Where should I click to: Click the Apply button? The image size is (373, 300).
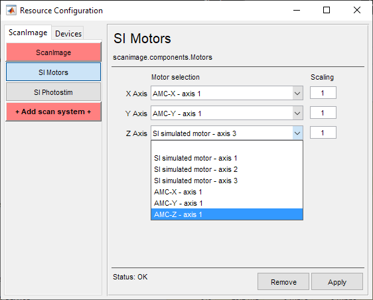[337, 282]
